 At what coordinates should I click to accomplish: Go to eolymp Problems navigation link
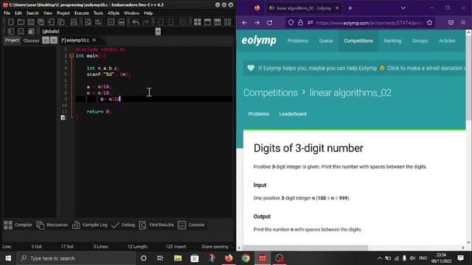pos(297,40)
